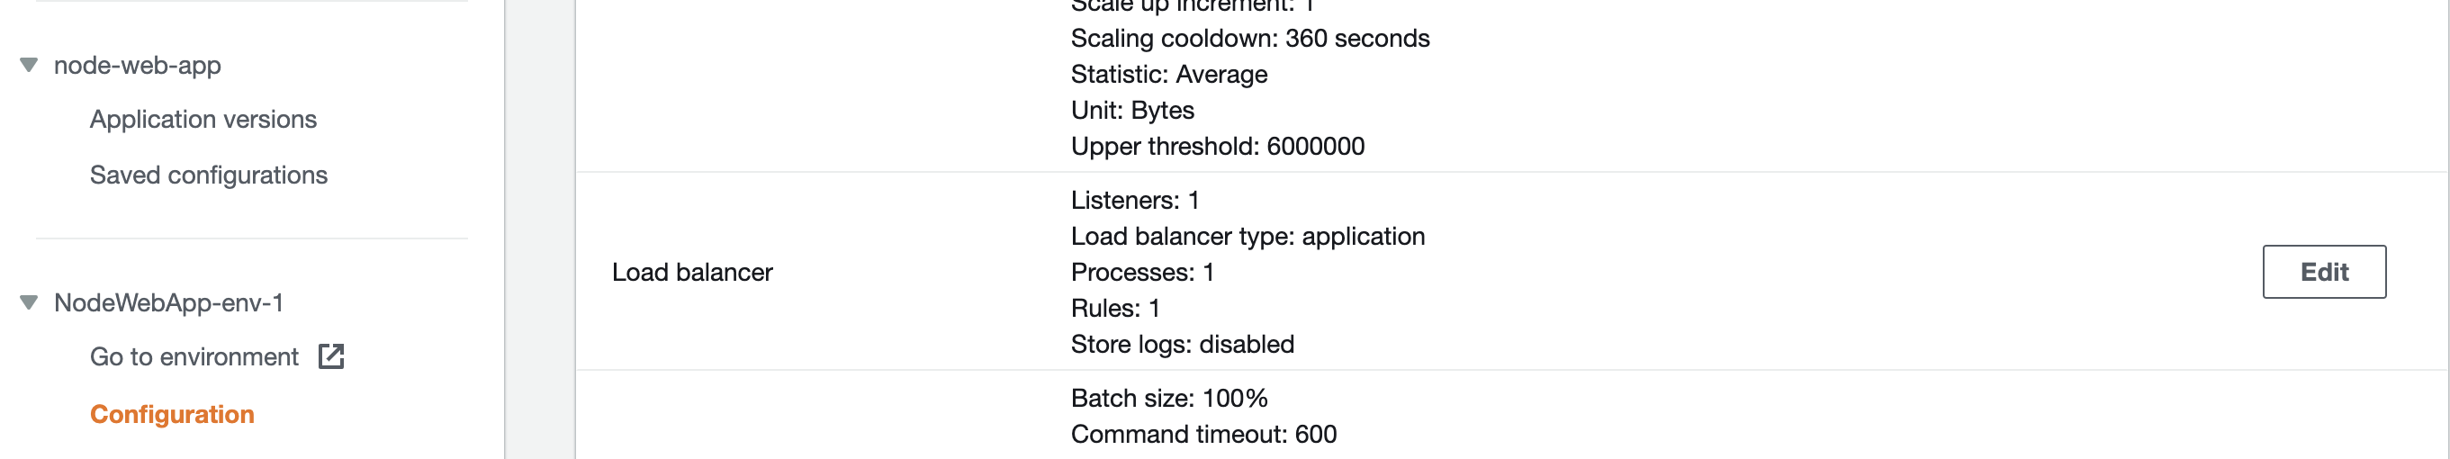Select node-web-app application name in sidebar
This screenshot has height=459, width=2450.
(137, 66)
